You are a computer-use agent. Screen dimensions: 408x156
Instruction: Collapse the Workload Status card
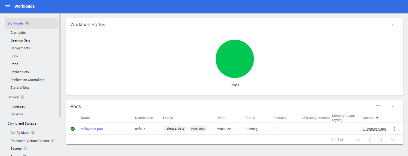click(393, 25)
